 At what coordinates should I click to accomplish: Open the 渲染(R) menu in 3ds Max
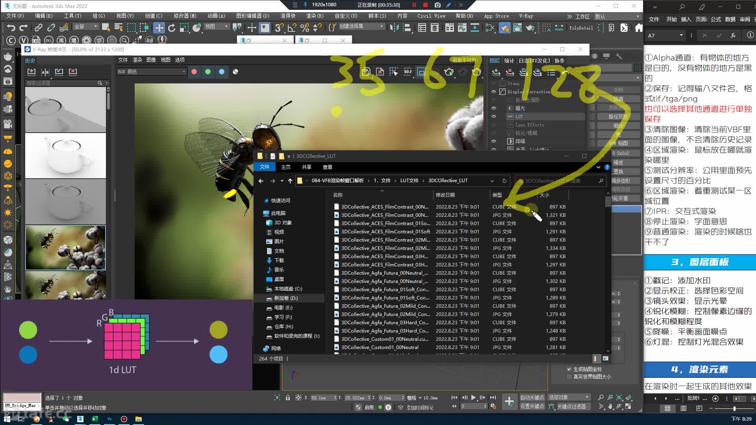(x=315, y=16)
